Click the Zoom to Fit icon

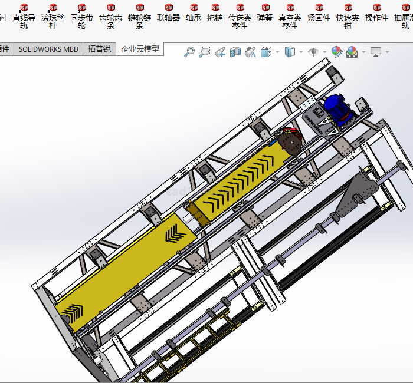(189, 52)
